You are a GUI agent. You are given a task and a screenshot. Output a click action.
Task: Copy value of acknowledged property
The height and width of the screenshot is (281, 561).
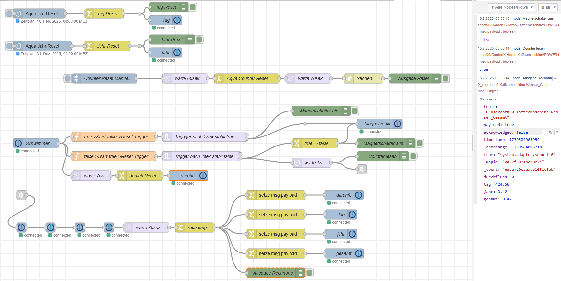pos(550,132)
